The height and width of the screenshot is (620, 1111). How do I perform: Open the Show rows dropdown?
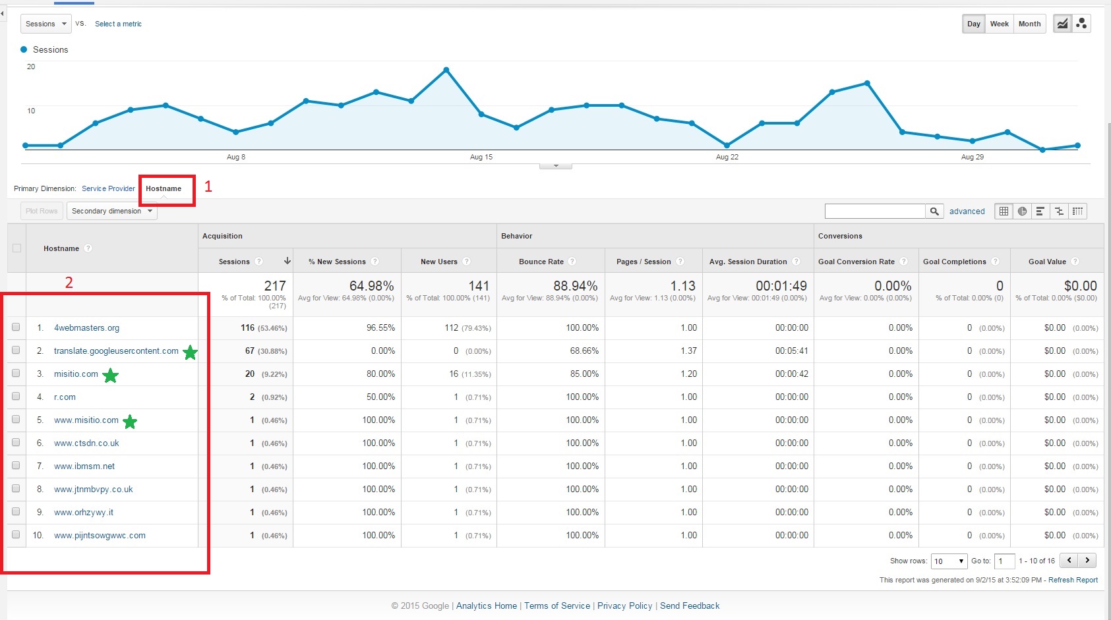tap(949, 561)
